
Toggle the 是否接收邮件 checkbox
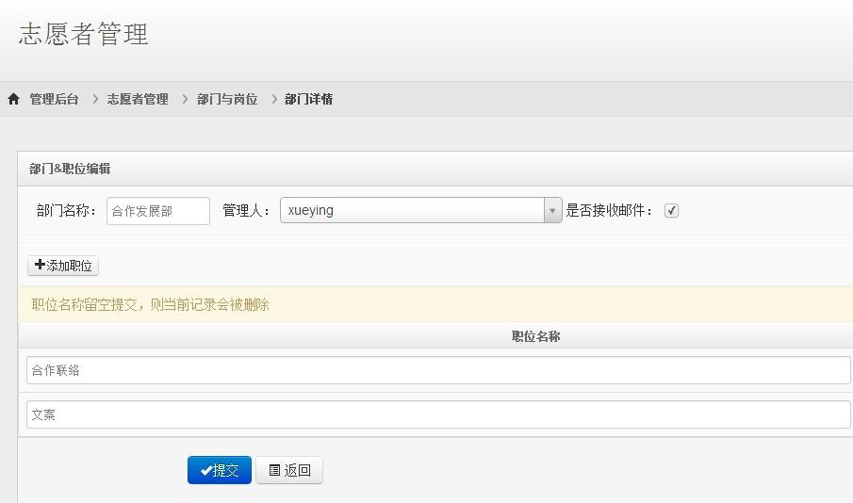671,210
